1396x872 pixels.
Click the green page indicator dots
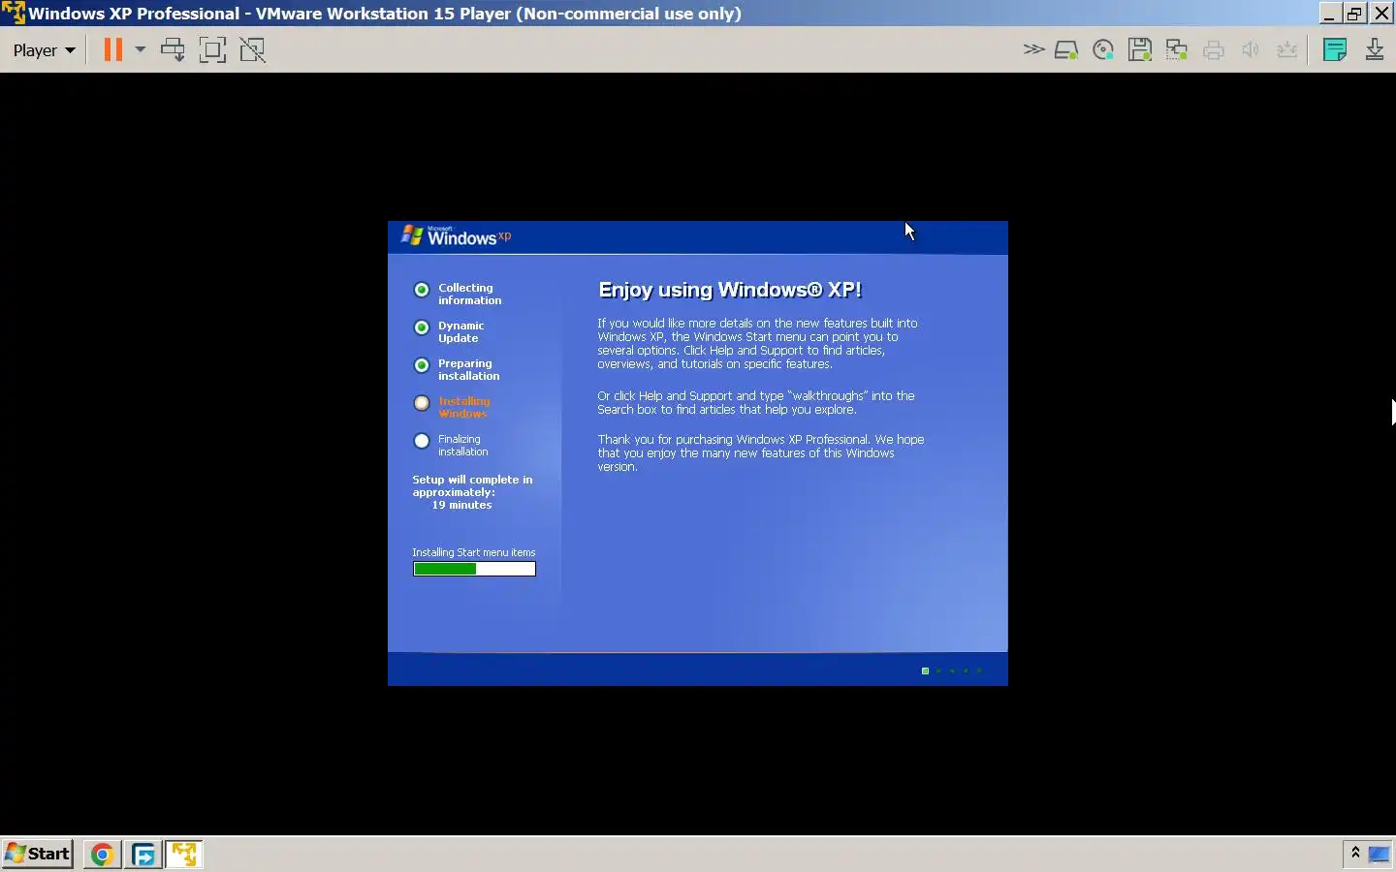click(952, 670)
